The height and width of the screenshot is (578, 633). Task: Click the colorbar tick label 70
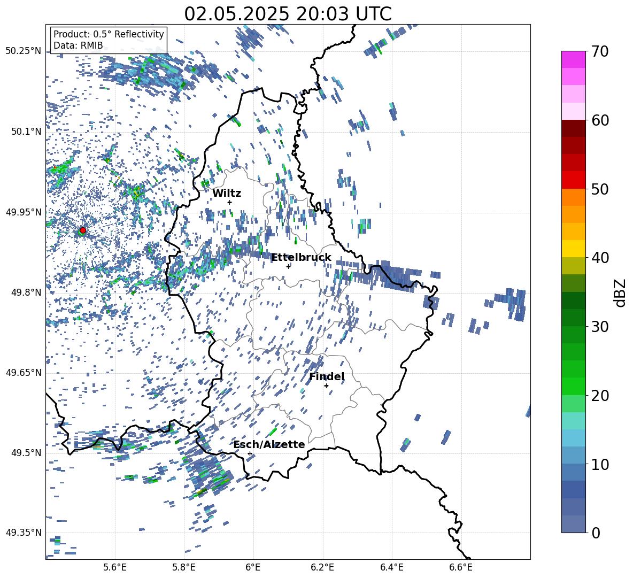click(600, 51)
